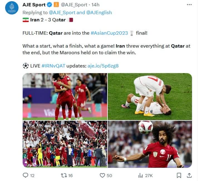Open the #AsianCup2023 hashtag
Image resolution: width=198 pixels, height=181 pixels.
click(109, 33)
